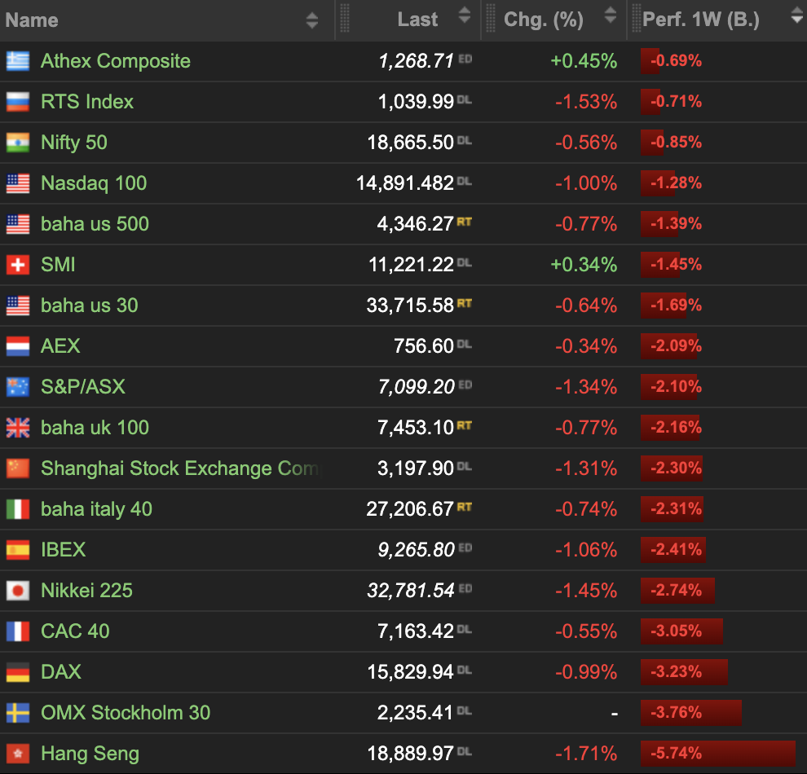Viewport: 807px width, 774px height.
Task: Click the -2.09% weekly performance for AEX
Action: coord(672,346)
